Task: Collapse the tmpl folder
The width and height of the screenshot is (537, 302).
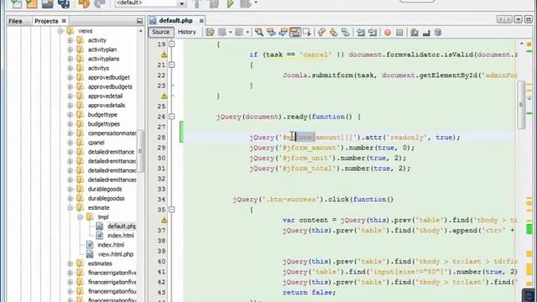Action: click(x=80, y=217)
